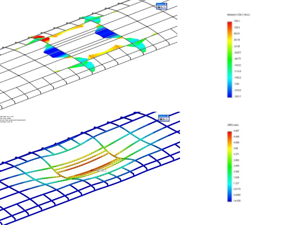Viewport: 300px width, 225px height.
Task: Click the top Screen Capture toolbar title bar
Action: [x=160, y=4]
